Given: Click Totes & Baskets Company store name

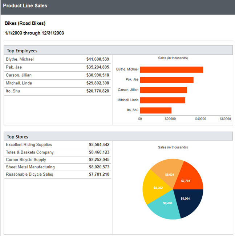Looking at the screenshot, I should (30, 152).
